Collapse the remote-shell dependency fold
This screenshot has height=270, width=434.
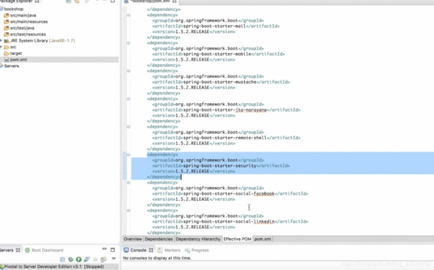click(129, 127)
